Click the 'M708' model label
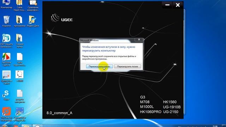 click(145, 102)
